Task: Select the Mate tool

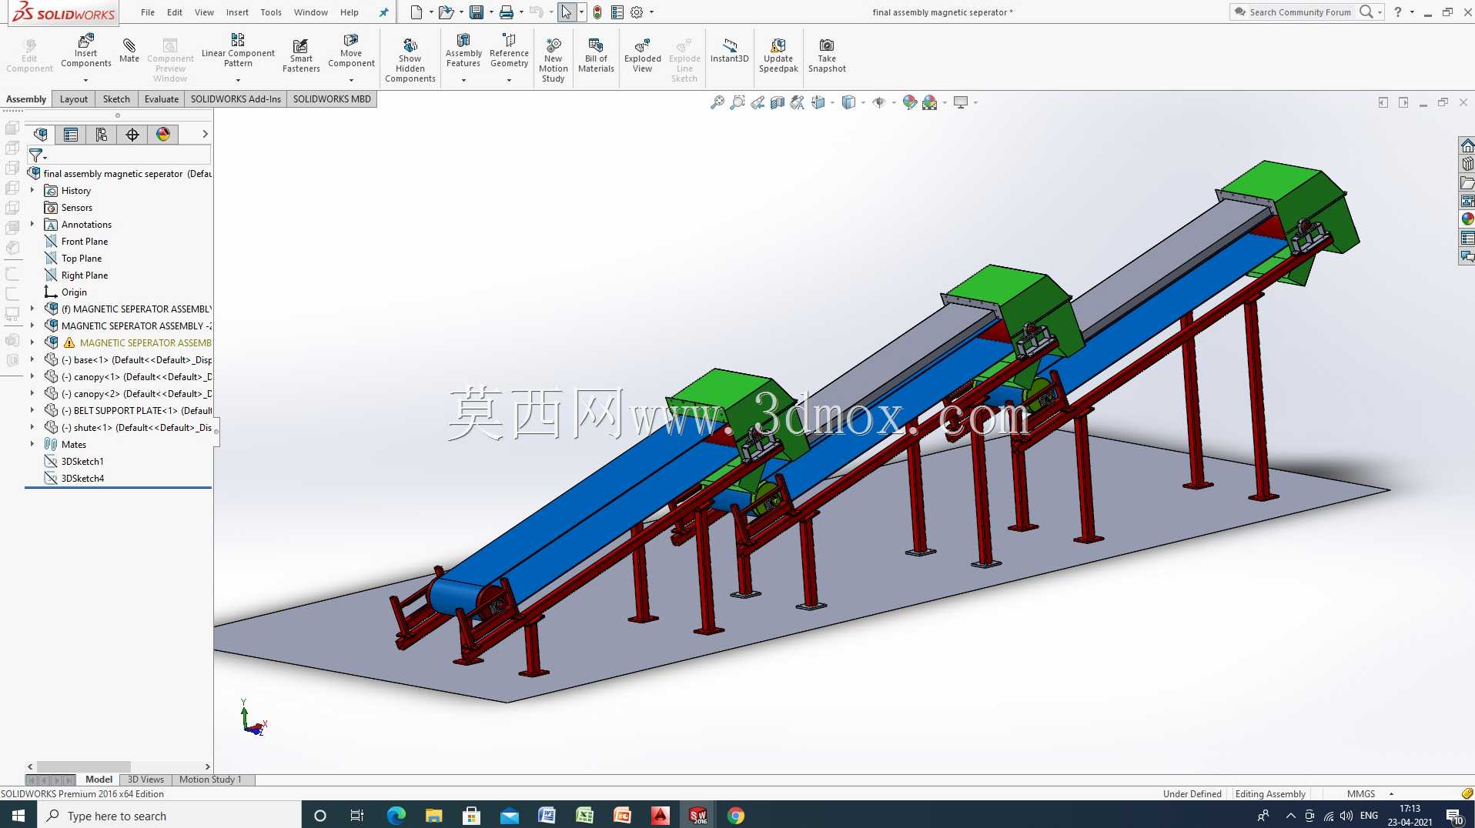Action: point(129,51)
